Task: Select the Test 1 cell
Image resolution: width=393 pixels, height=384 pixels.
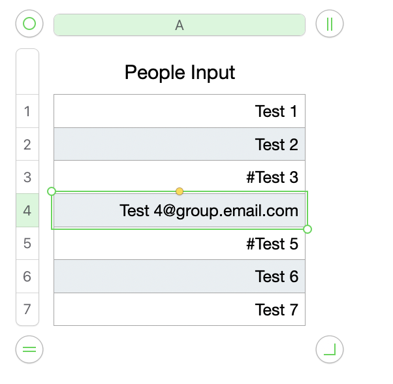Action: click(x=180, y=111)
